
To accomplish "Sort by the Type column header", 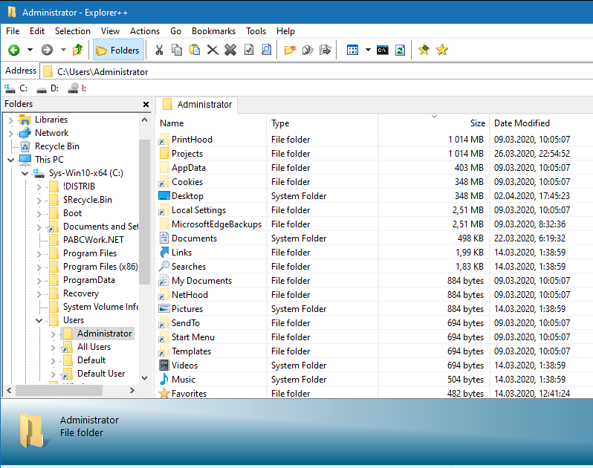I will click(323, 123).
